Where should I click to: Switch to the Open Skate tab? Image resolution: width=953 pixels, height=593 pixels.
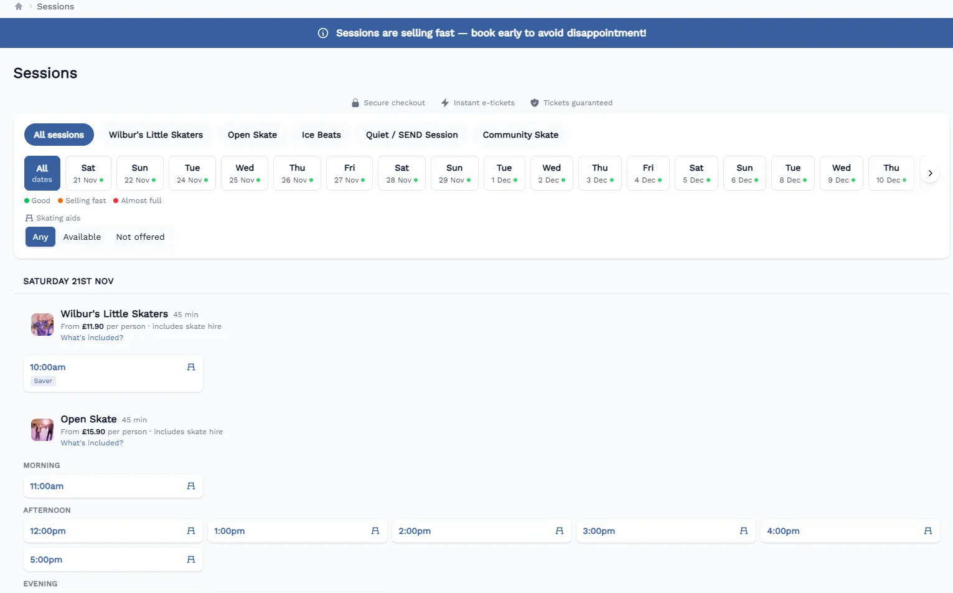(252, 135)
